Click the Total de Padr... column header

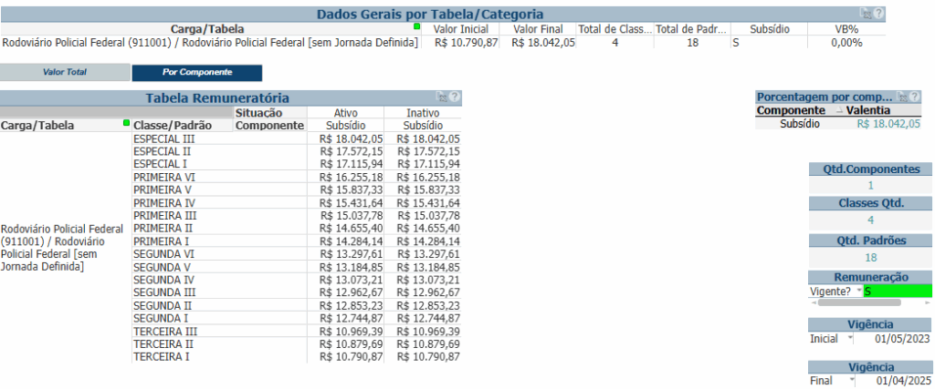(692, 28)
